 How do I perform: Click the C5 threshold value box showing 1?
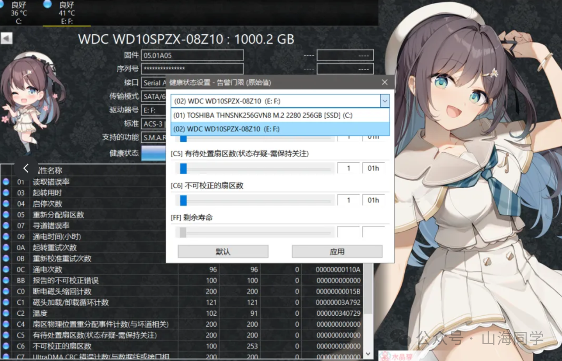click(348, 168)
